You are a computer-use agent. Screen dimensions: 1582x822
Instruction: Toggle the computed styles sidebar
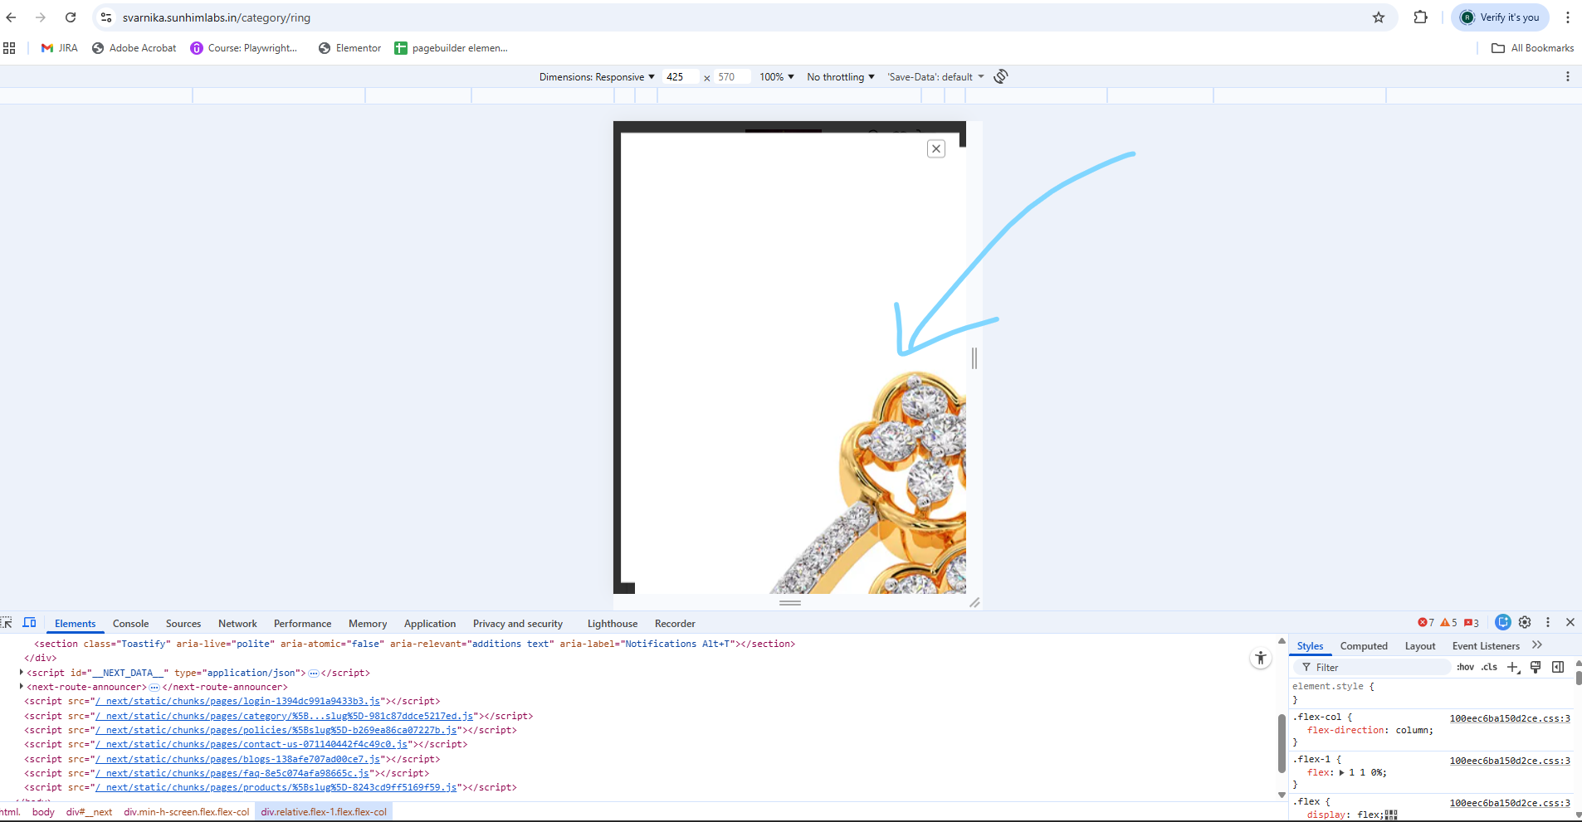point(1558,667)
